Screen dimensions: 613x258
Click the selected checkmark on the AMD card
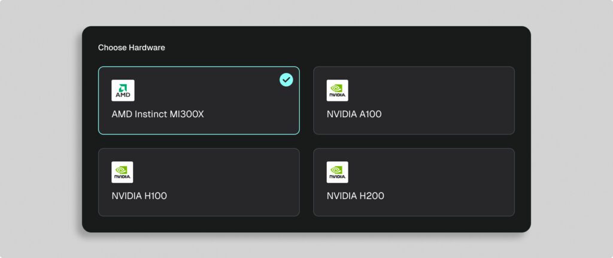(x=286, y=80)
